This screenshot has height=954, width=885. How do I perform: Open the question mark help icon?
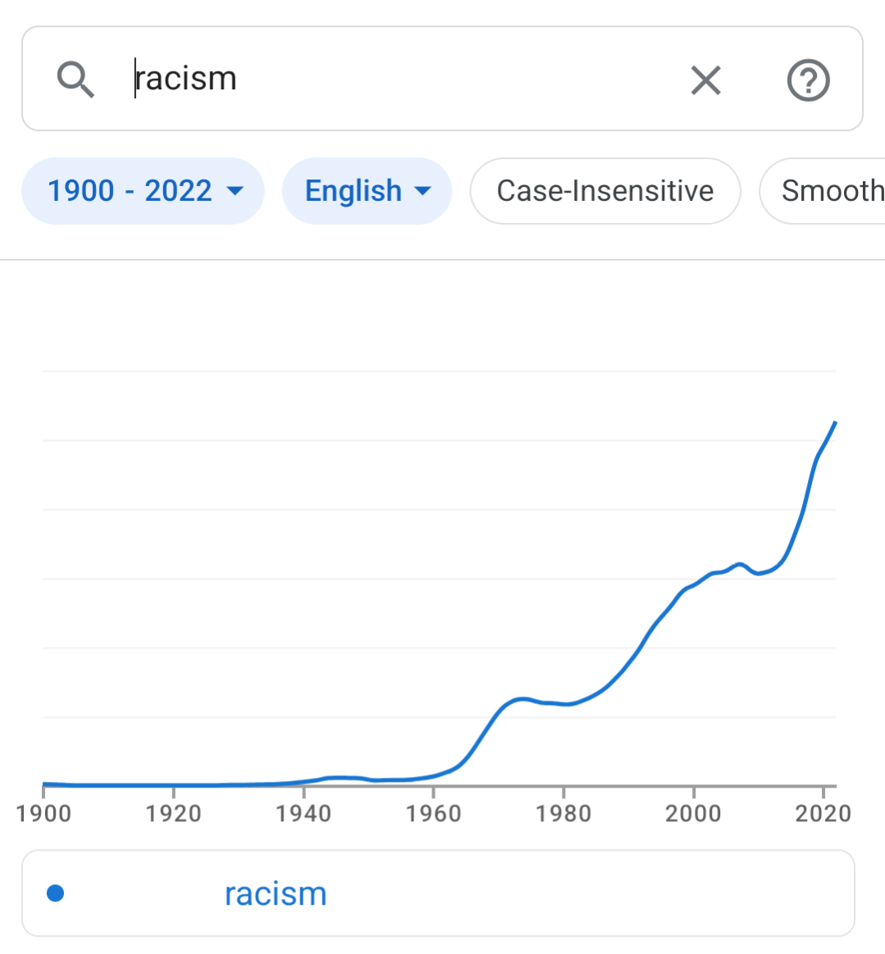point(808,79)
